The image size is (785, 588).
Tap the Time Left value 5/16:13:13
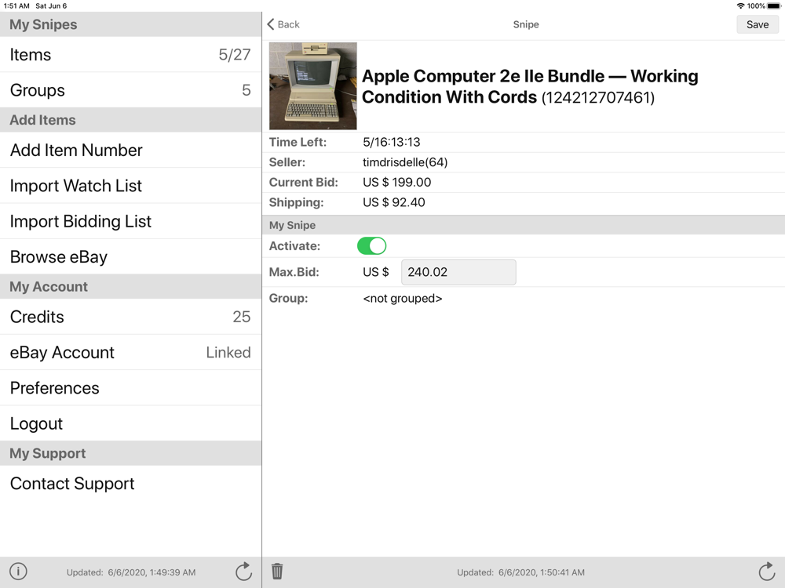(392, 142)
